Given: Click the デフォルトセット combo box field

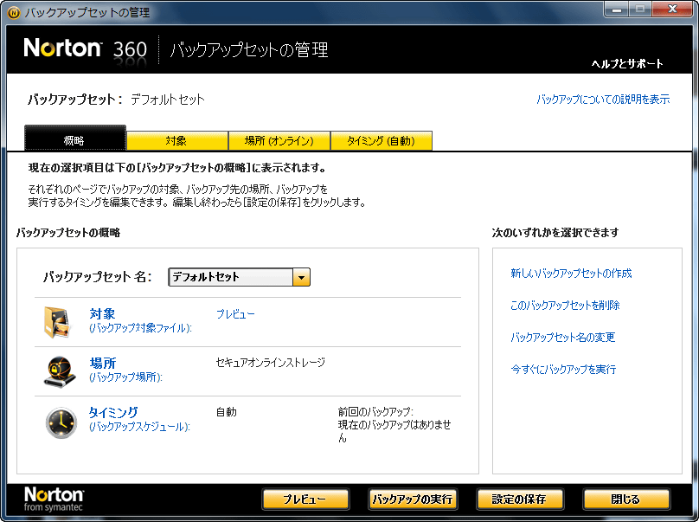Looking at the screenshot, I should 239,278.
